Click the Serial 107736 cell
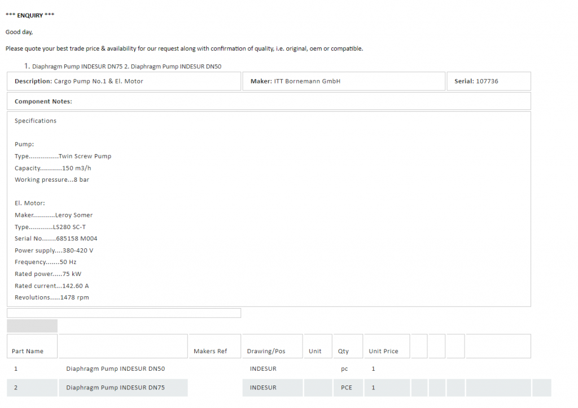Image resolution: width=578 pixels, height=408 pixels. point(488,81)
